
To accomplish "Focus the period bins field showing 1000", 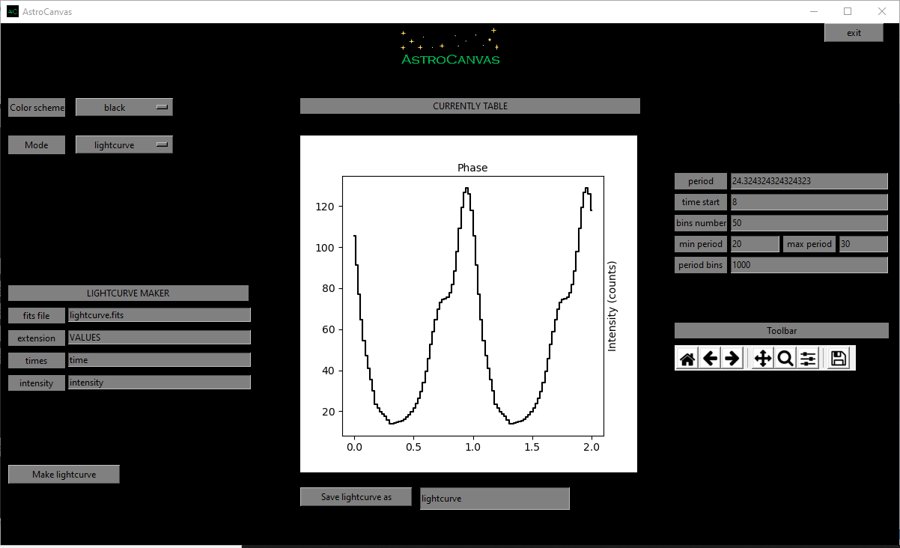I will [x=809, y=264].
